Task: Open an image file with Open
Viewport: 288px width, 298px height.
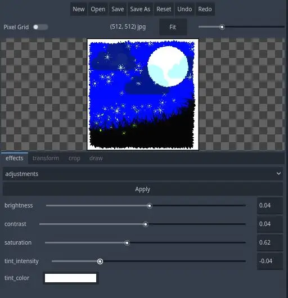Action: [98, 9]
